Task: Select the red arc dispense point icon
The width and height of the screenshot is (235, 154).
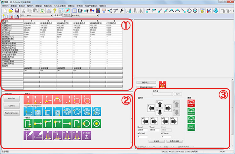Action: point(57,100)
